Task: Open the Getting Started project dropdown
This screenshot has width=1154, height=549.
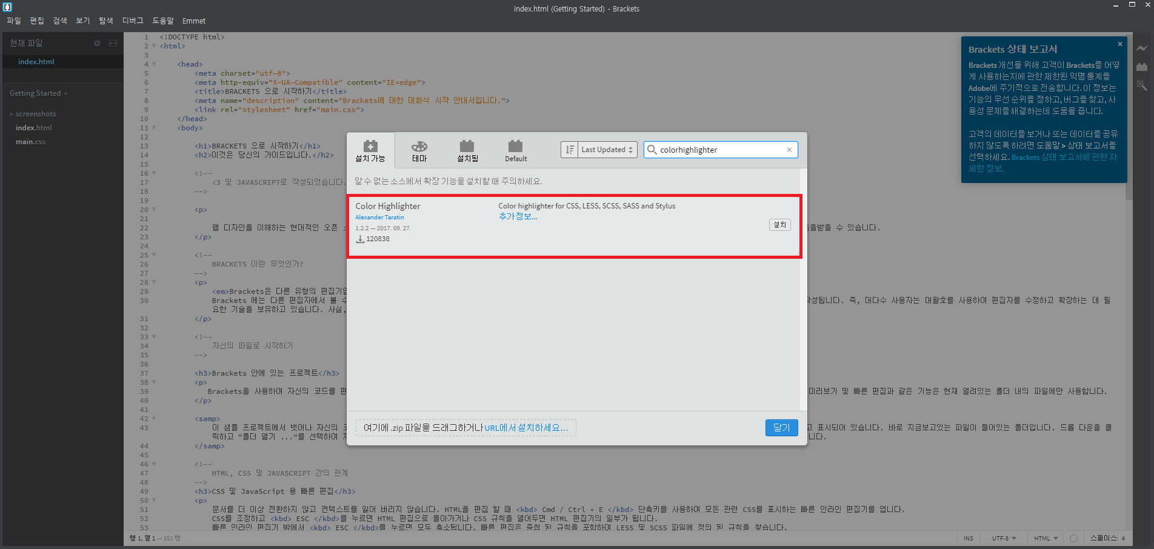Action: (38, 93)
